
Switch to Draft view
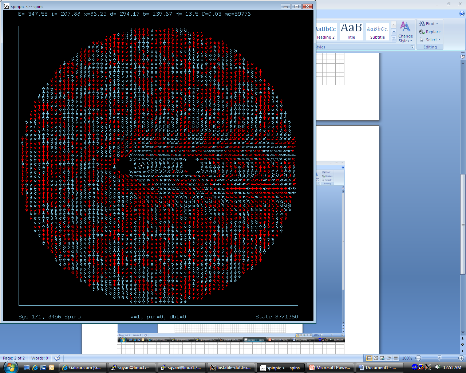396,358
